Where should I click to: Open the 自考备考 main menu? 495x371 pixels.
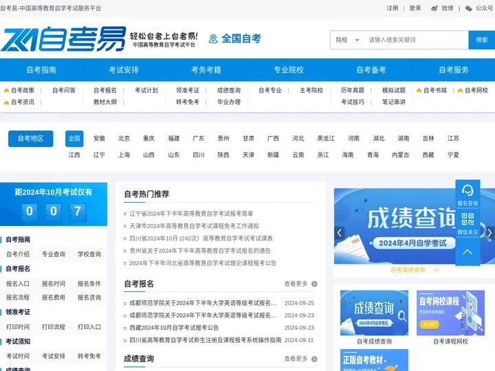pyautogui.click(x=371, y=69)
